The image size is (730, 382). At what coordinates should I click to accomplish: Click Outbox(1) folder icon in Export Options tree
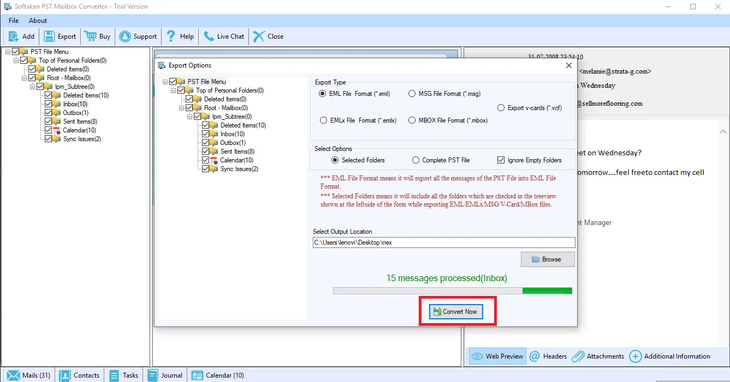[x=214, y=143]
